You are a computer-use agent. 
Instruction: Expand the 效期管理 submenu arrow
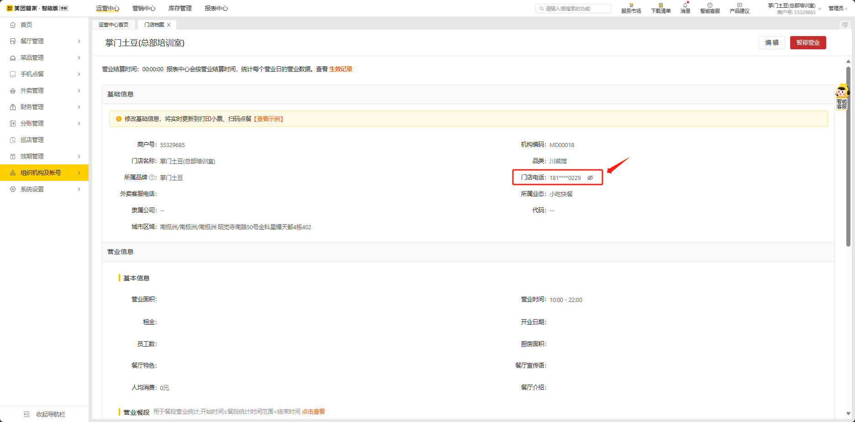point(79,156)
